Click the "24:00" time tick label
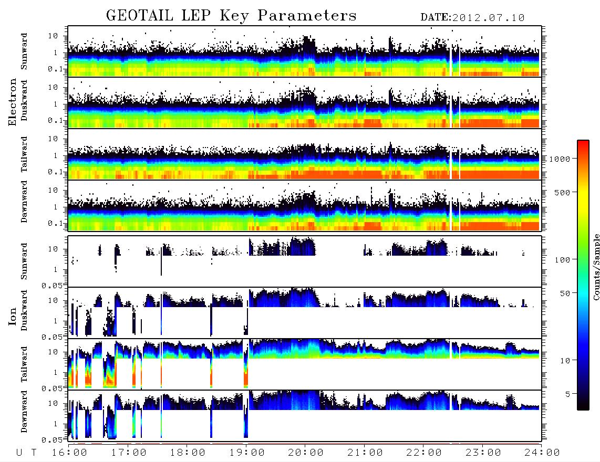This screenshot has width=600, height=462. 542,453
